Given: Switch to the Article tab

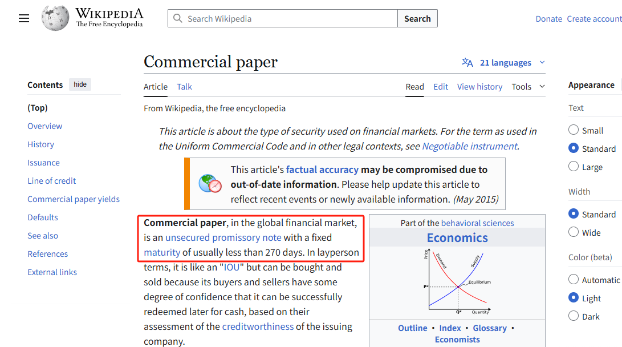Looking at the screenshot, I should click(156, 87).
